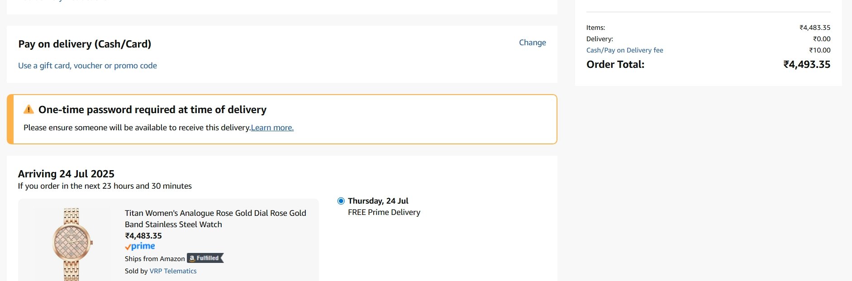Screen dimensions: 852x281
Task: Select Thursday, 24 Jul delivery option
Action: click(x=341, y=201)
